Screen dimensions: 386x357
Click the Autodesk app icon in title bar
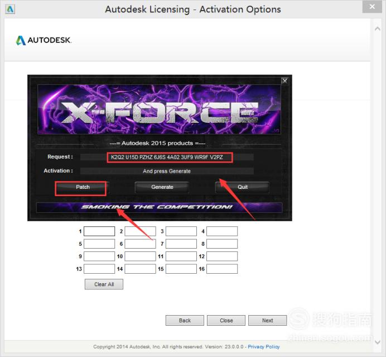10,9
